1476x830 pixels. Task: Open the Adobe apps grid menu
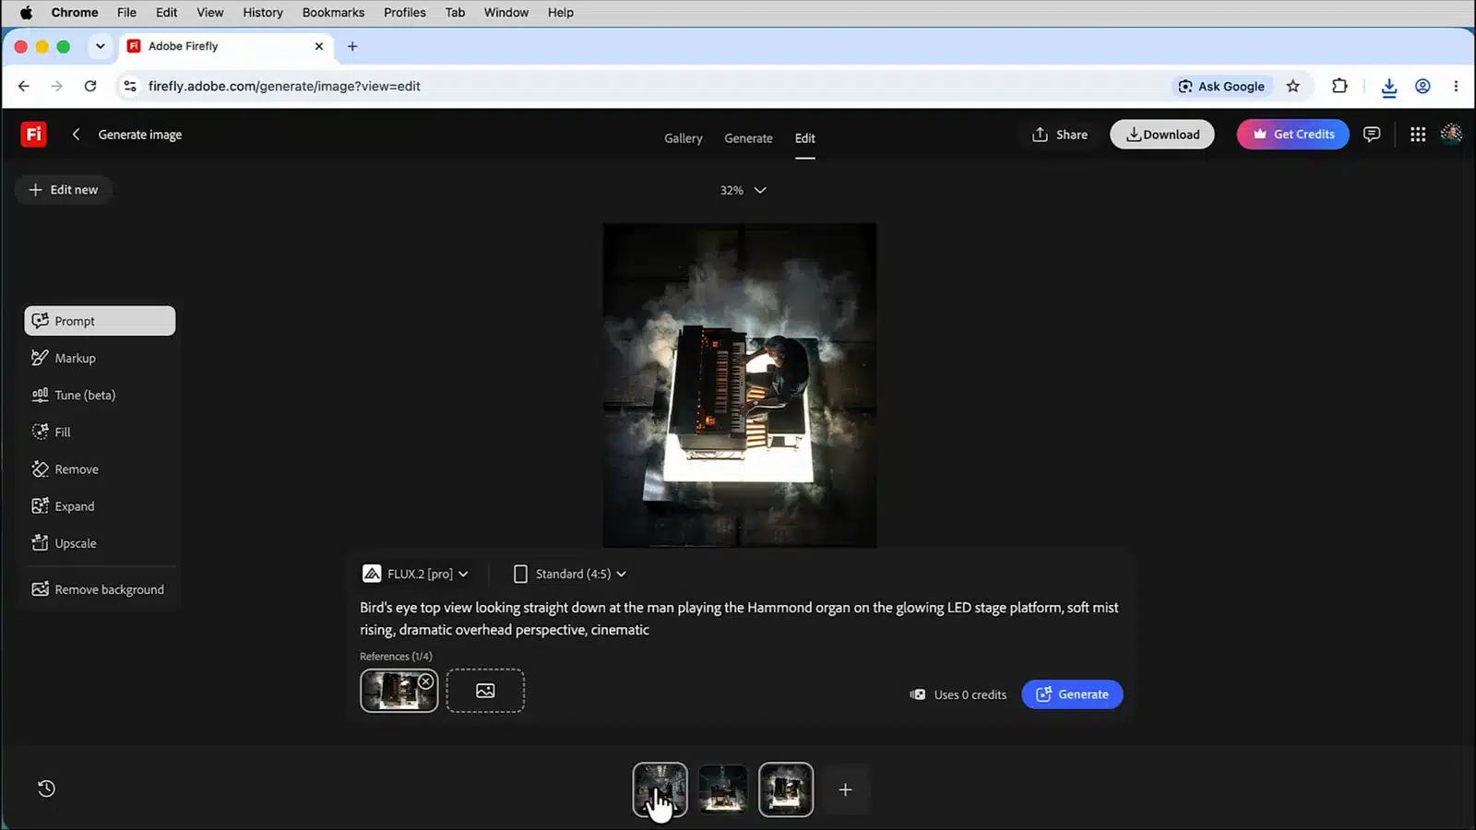pyautogui.click(x=1418, y=135)
